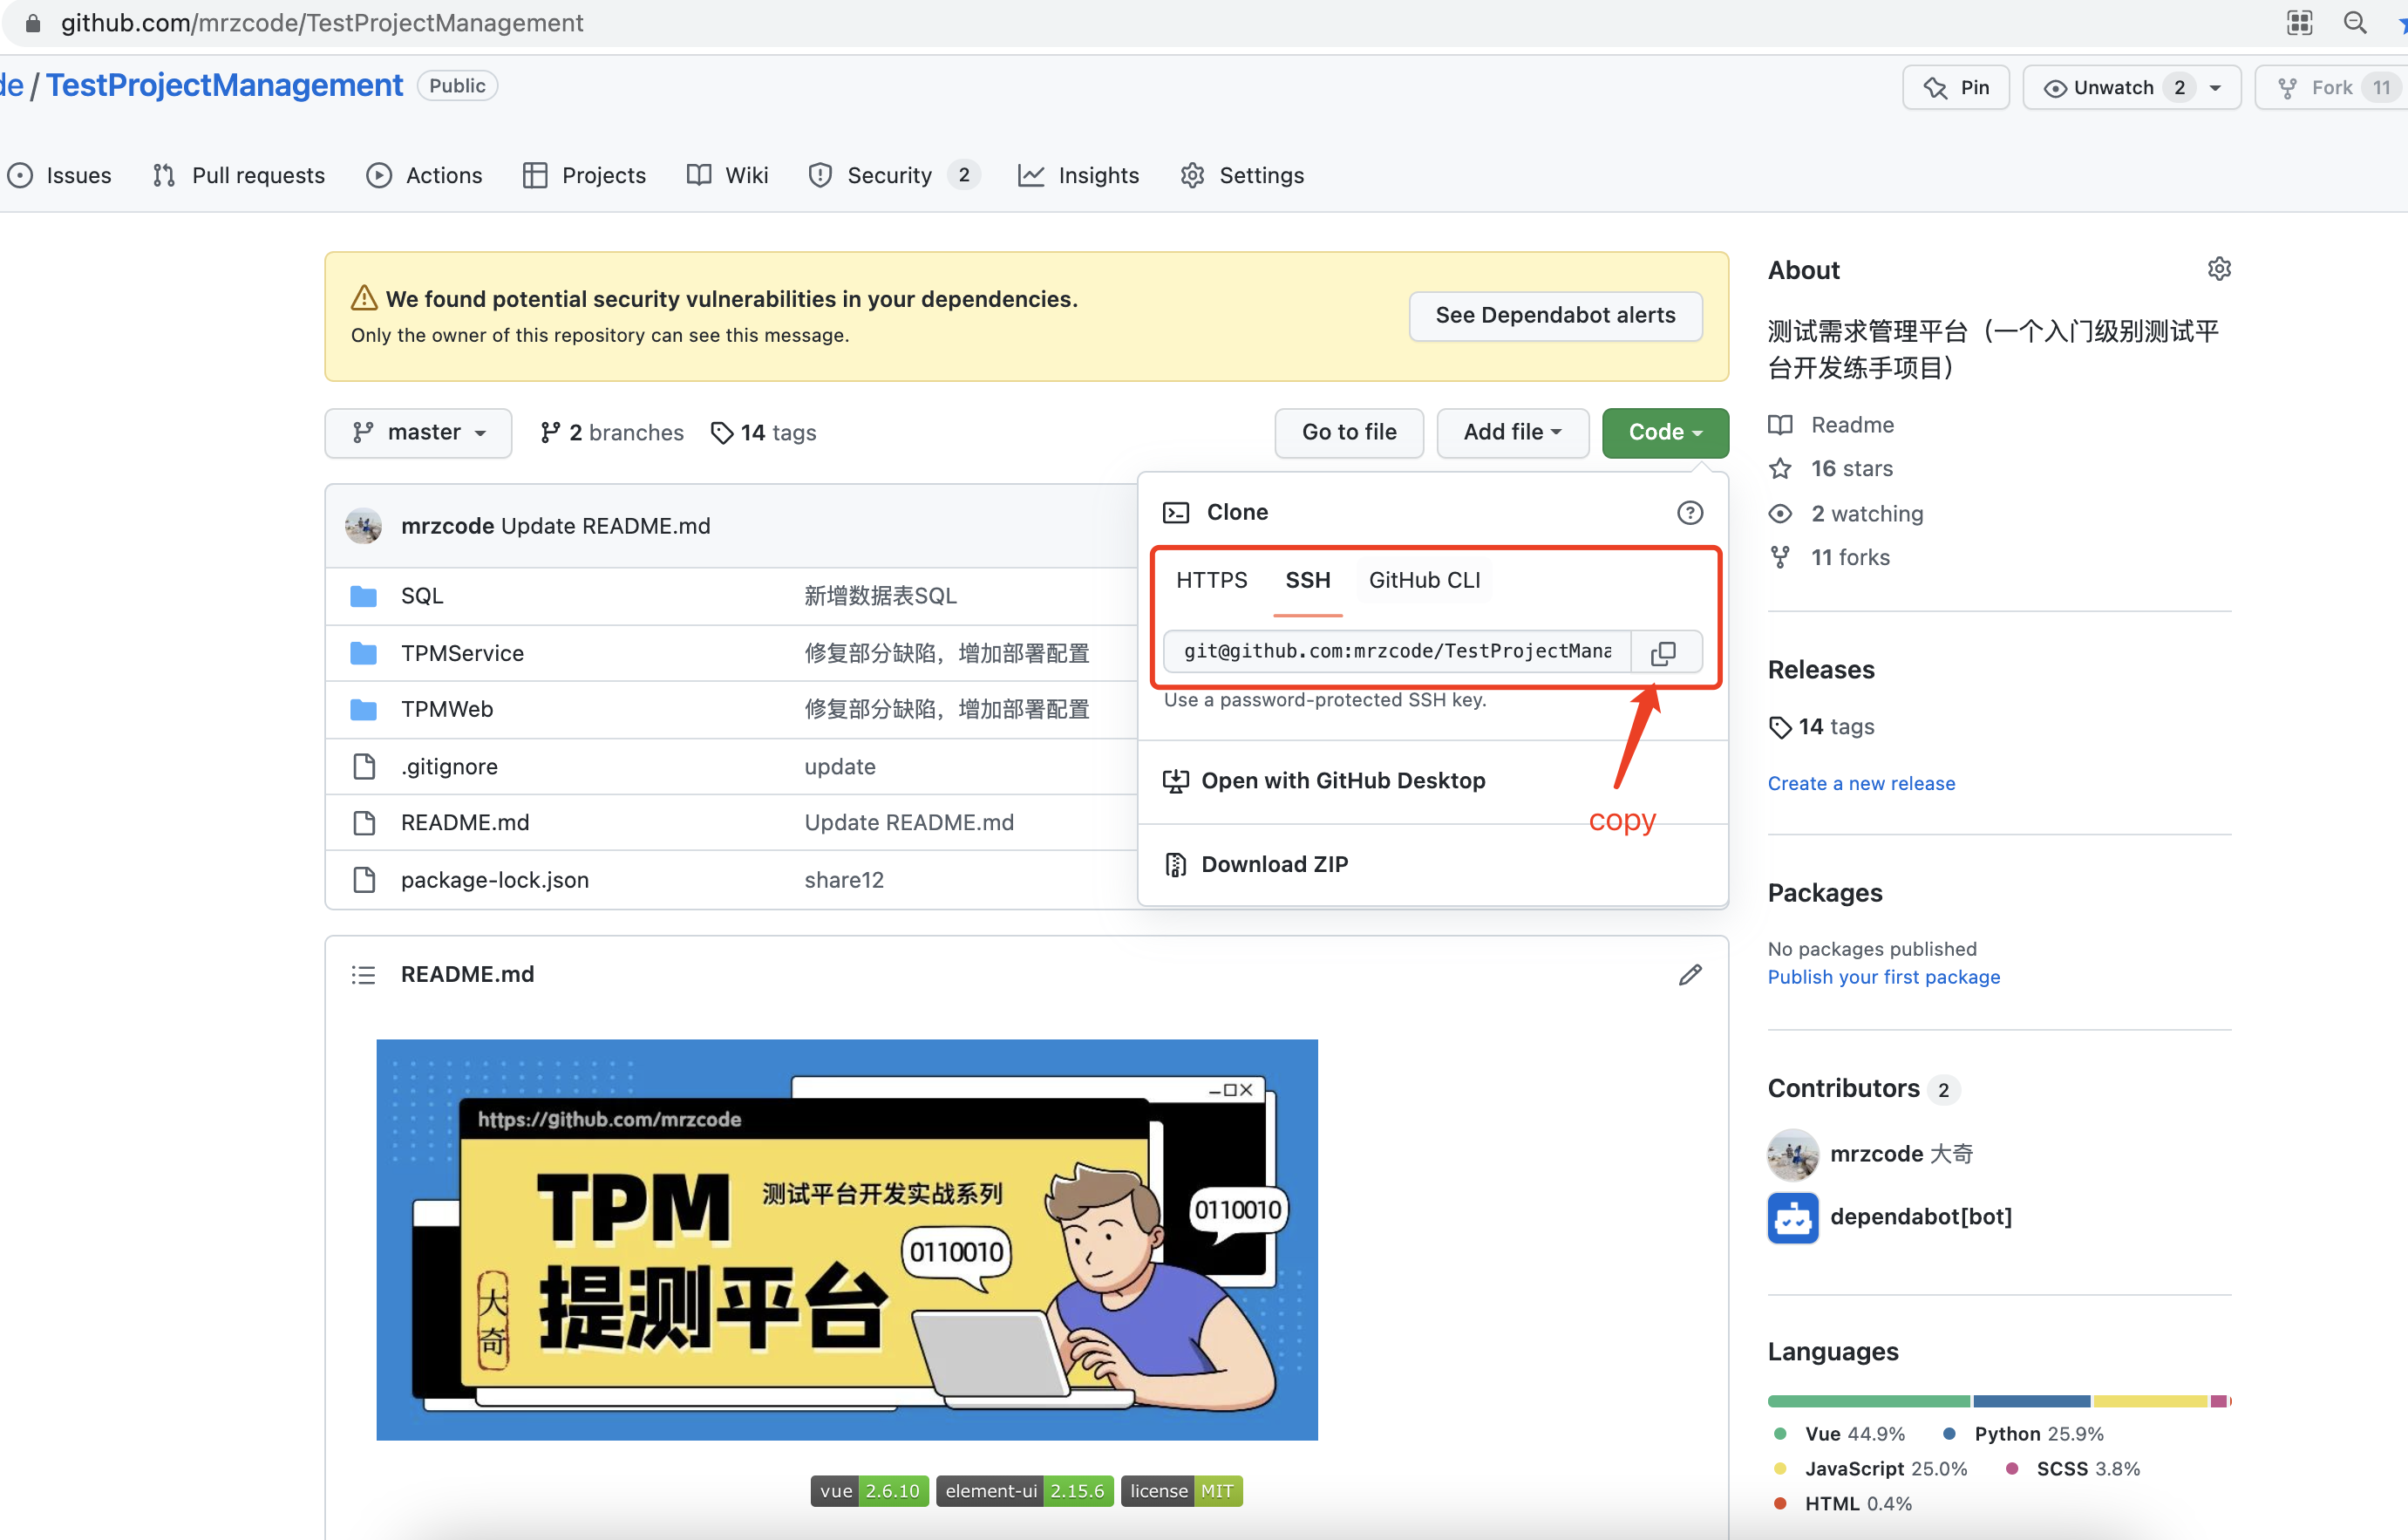Viewport: 2408px width, 1540px height.
Task: Click the mrzcode avatar in commit row
Action: point(363,526)
